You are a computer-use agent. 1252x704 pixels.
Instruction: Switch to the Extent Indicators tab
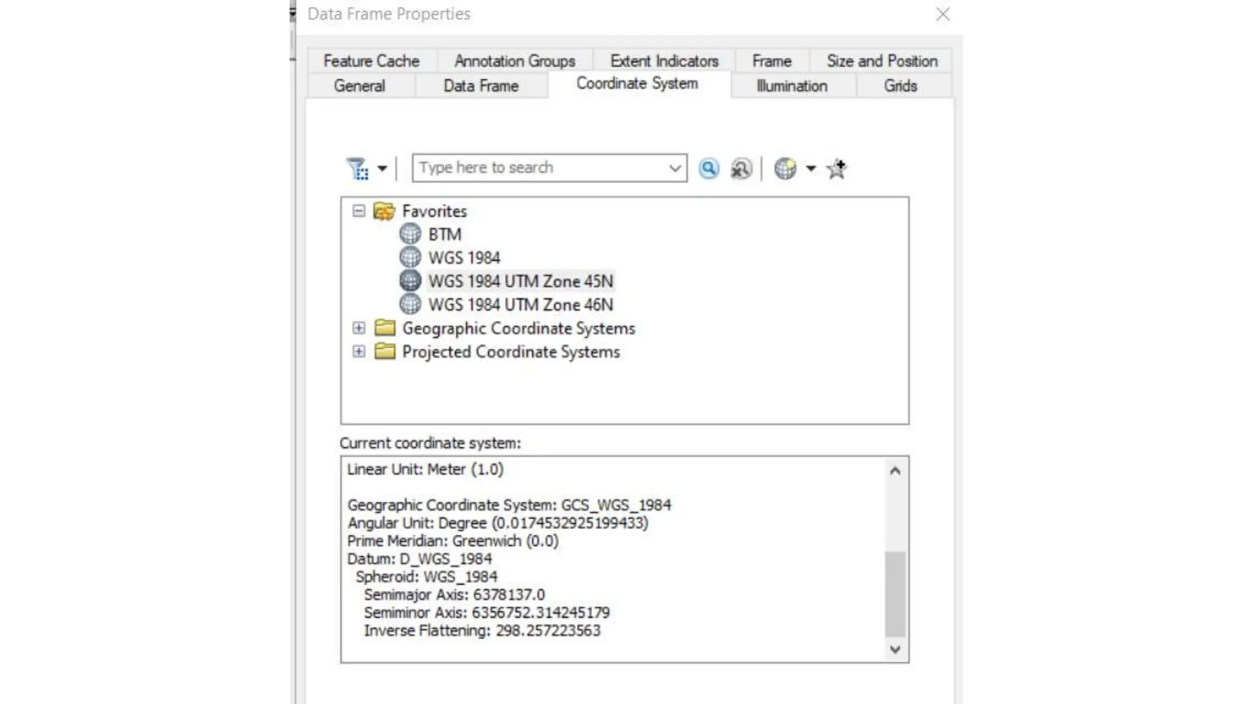click(664, 61)
